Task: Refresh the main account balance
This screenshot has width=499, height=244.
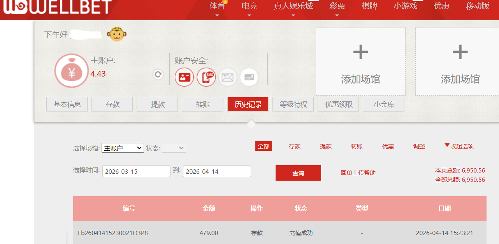Action: [x=158, y=75]
